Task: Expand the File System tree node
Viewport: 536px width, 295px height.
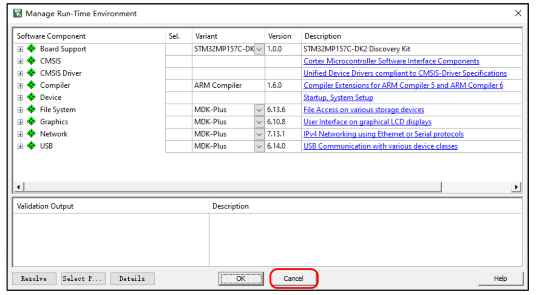Action: point(20,110)
